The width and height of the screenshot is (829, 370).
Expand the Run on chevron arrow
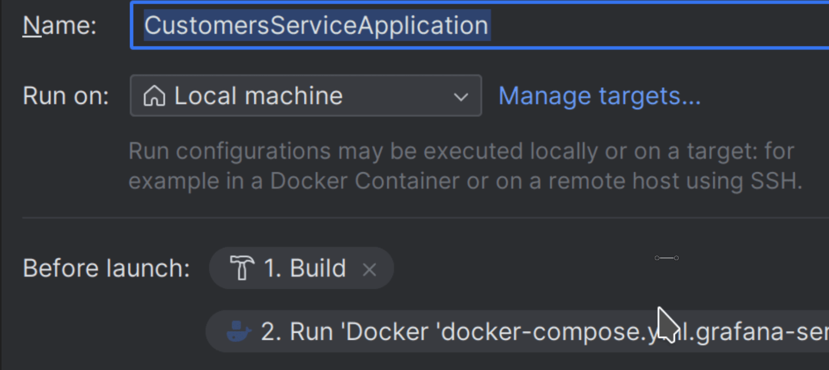coord(461,97)
